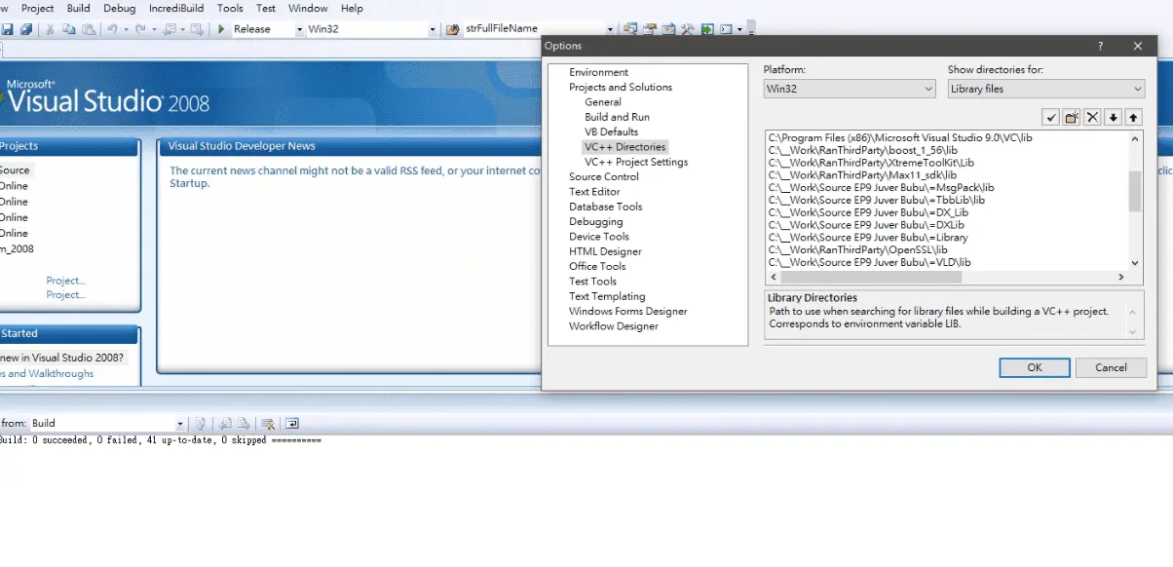The image size is (1173, 567).
Task: Click the Cancel button in the Options dialog
Action: pyautogui.click(x=1111, y=367)
